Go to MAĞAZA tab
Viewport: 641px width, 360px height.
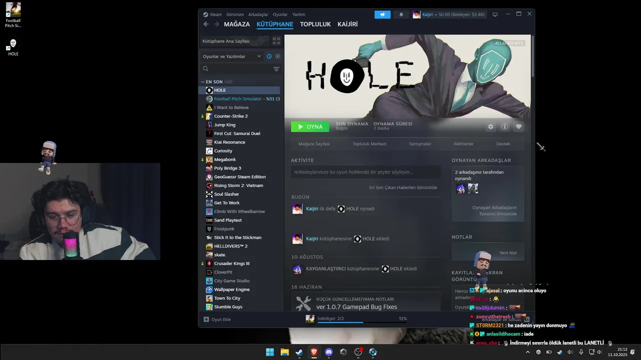point(237,24)
